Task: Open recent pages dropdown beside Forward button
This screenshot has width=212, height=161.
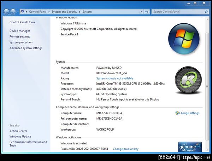Action: [18, 12]
